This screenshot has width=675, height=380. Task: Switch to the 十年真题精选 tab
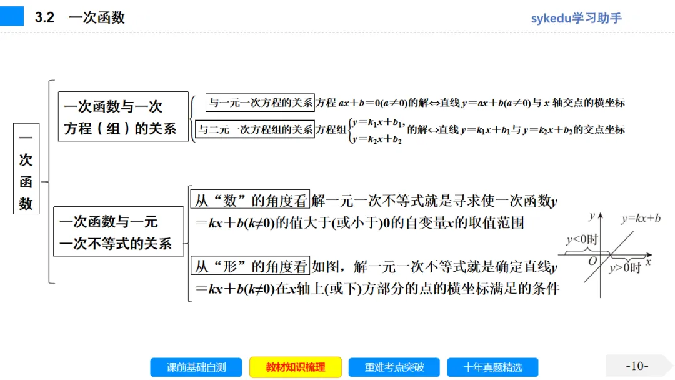492,367
